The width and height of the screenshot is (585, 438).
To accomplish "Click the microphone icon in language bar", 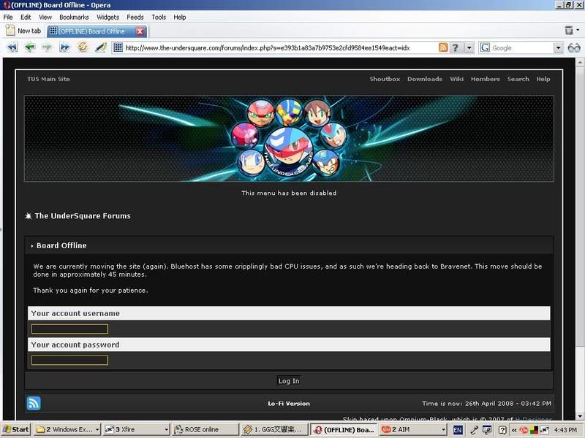I will coord(474,430).
